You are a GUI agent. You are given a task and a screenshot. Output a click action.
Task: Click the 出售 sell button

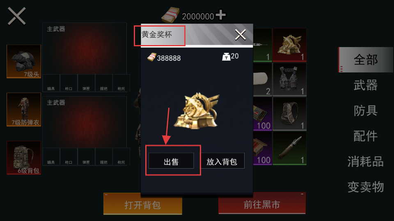tap(171, 160)
